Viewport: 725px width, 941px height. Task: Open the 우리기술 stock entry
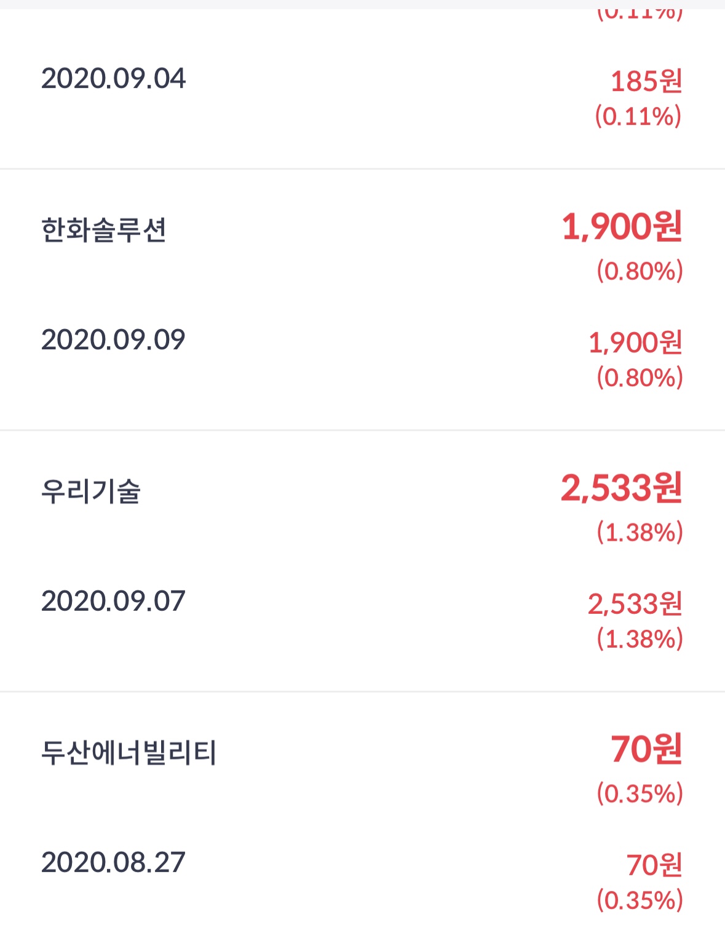click(91, 492)
